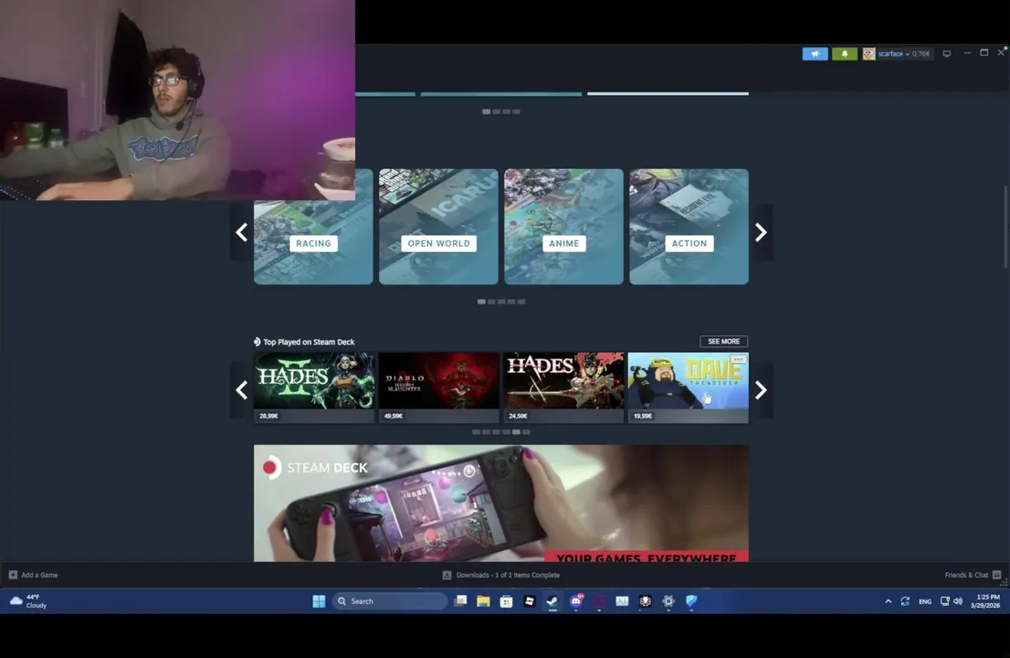Screen dimensions: 1010x658
Task: Browse the ANIME category card
Action: click(x=563, y=227)
